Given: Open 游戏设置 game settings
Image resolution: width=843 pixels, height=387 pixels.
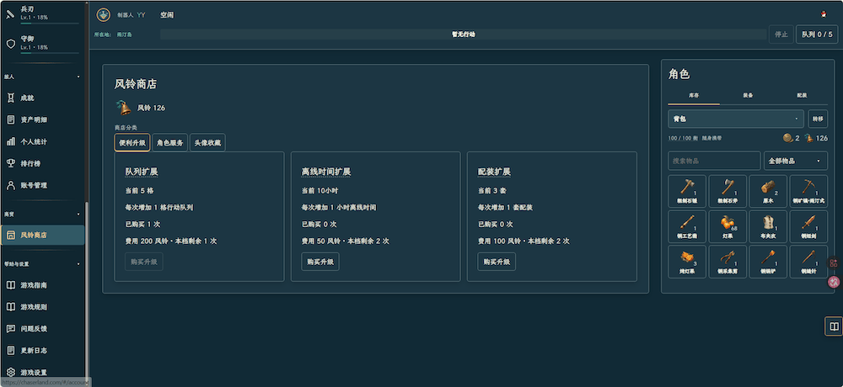Looking at the screenshot, I should pos(42,372).
